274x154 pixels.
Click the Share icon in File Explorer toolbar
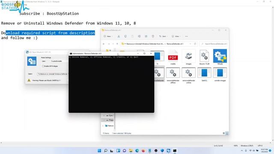pos(146,36)
